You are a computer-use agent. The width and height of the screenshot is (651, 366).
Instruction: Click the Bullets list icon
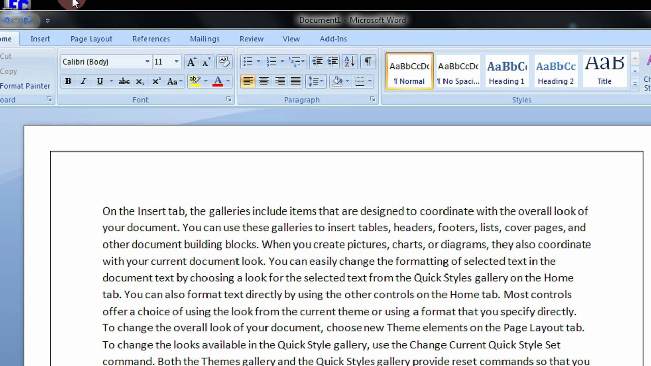[248, 62]
